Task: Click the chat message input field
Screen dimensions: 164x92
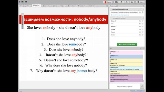Action: tap(125, 86)
